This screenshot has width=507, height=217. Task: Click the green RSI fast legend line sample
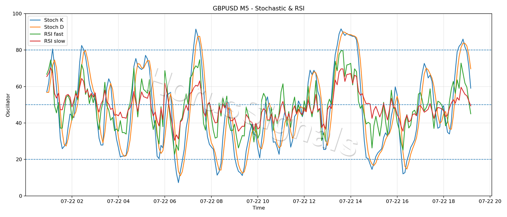(x=35, y=34)
